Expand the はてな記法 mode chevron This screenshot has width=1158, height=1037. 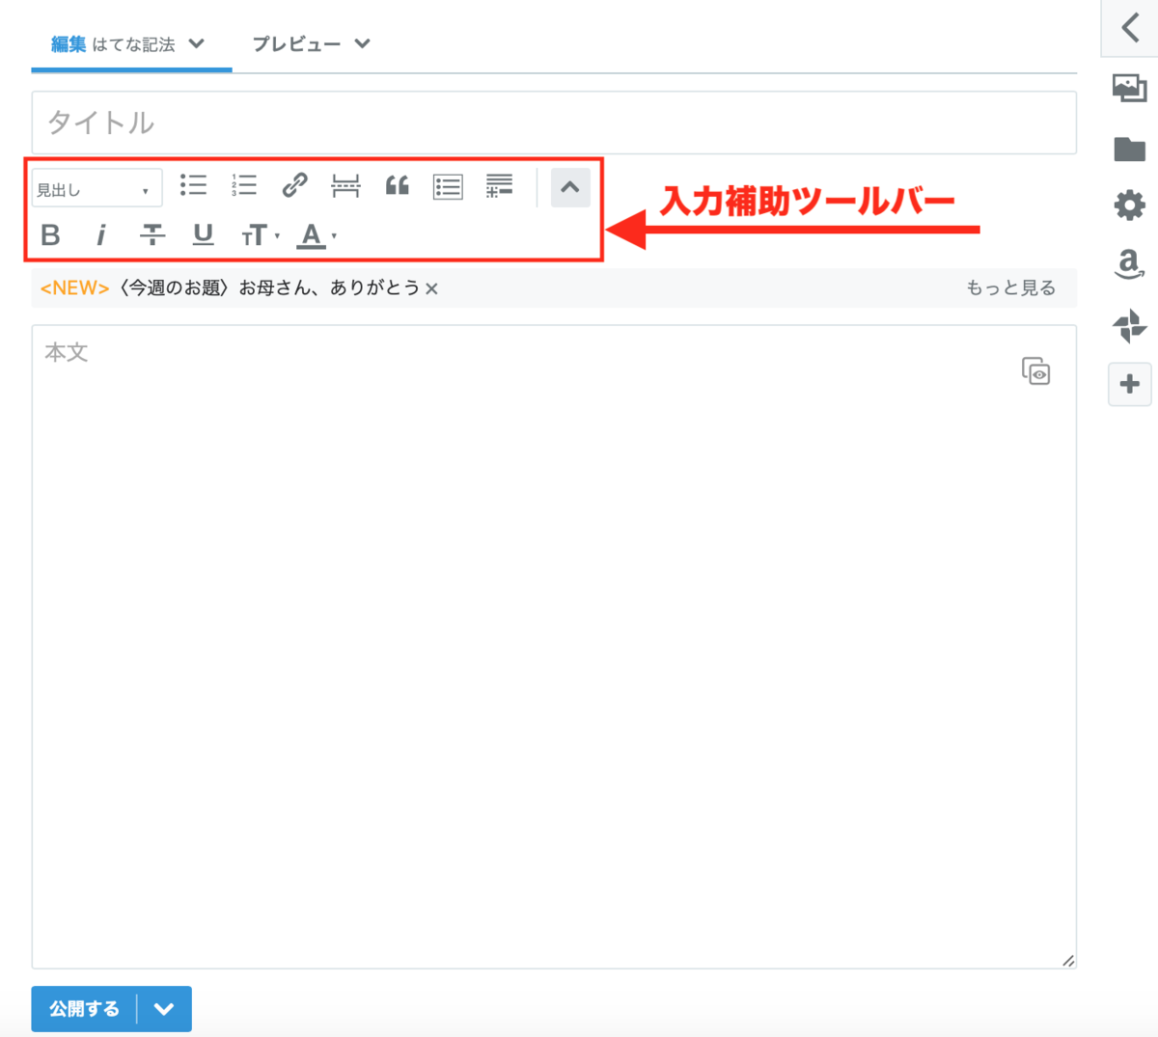(197, 43)
